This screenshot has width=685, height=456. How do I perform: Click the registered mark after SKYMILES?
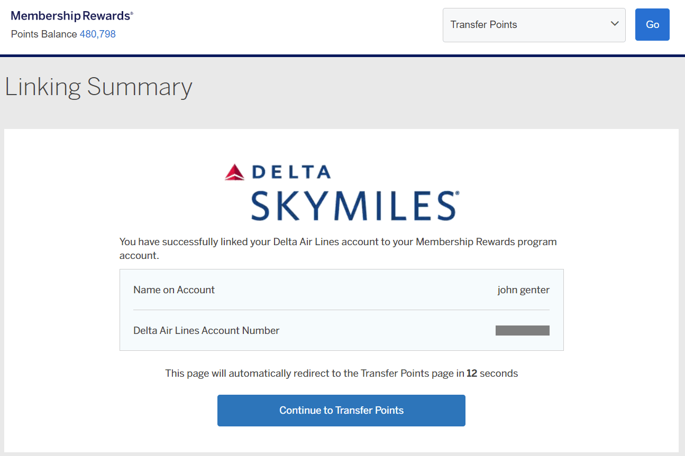[x=457, y=194]
